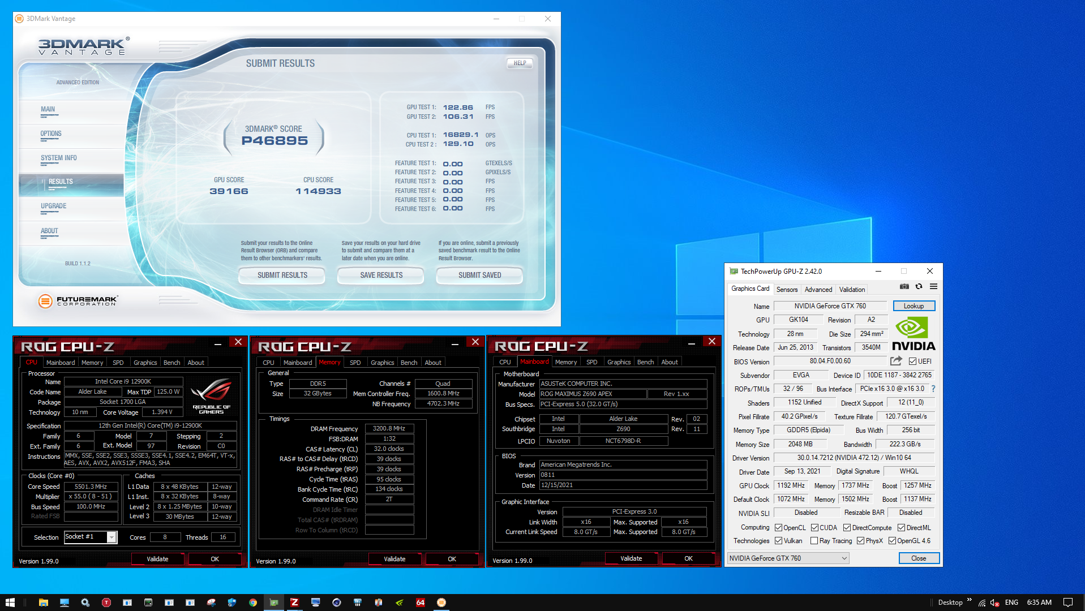1085x611 pixels.
Task: Click the dark round lens taskbar icon
Action: pos(337,603)
